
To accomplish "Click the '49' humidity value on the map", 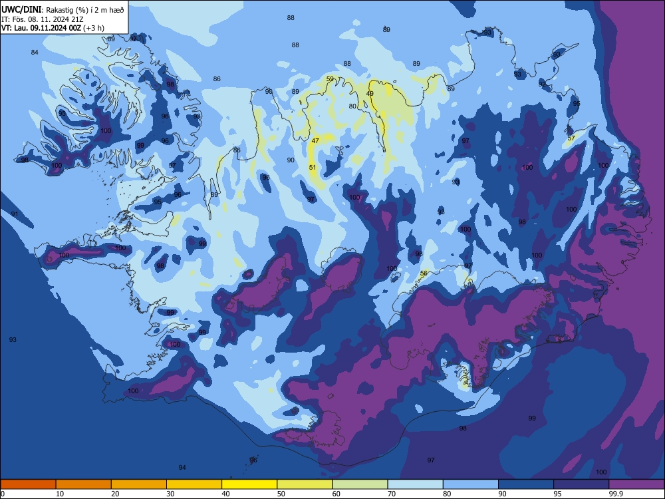I will (x=370, y=94).
